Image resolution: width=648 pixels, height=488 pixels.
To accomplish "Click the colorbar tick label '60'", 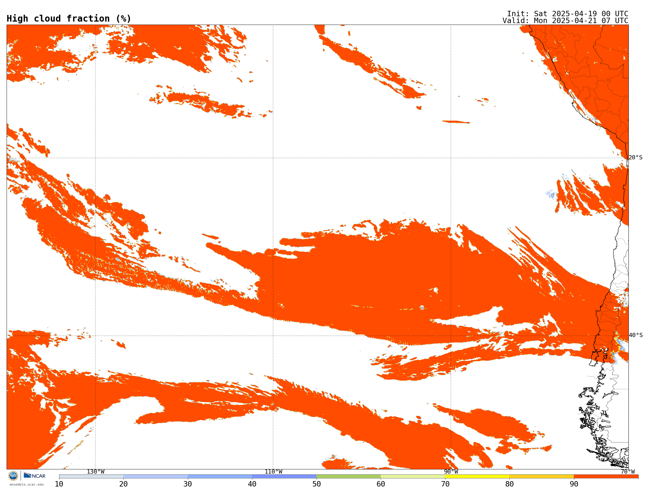I will click(381, 484).
